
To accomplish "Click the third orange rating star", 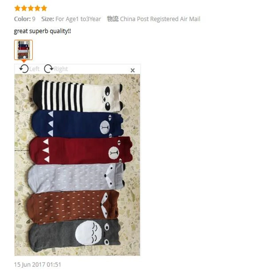I will (x=31, y=8).
